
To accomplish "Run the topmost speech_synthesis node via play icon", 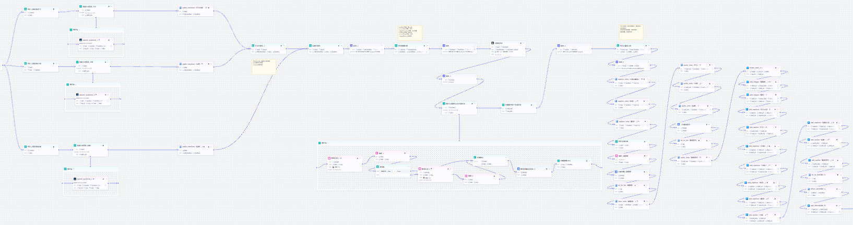I will point(109,40).
